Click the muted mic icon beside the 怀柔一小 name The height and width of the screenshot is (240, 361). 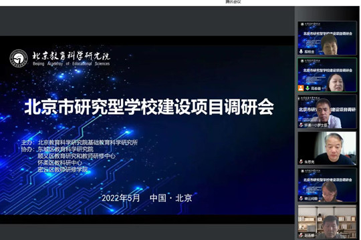click(x=301, y=125)
